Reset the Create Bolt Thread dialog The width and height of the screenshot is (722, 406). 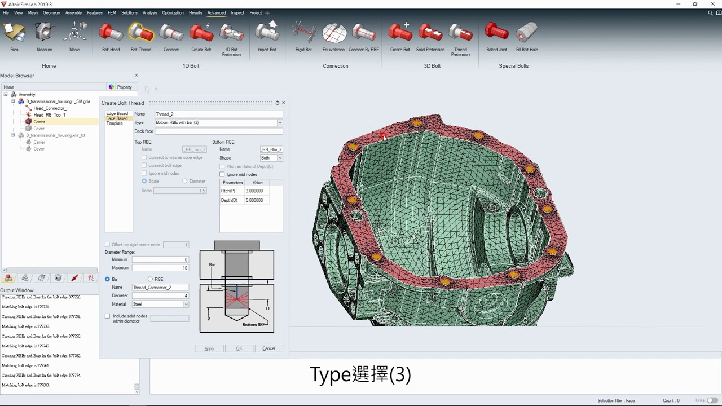tap(277, 103)
